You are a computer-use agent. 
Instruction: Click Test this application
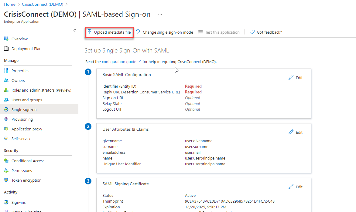[x=219, y=32]
